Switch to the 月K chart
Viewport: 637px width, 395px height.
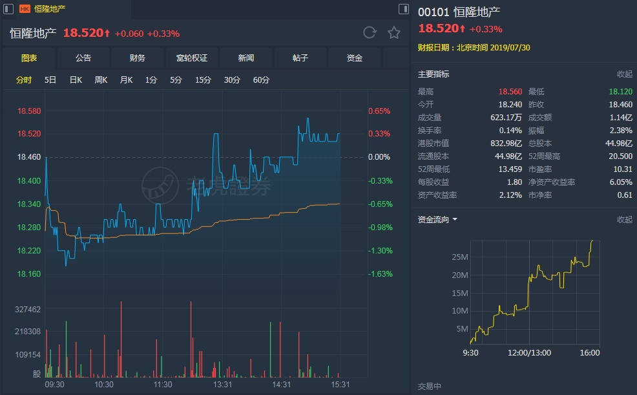tap(126, 80)
